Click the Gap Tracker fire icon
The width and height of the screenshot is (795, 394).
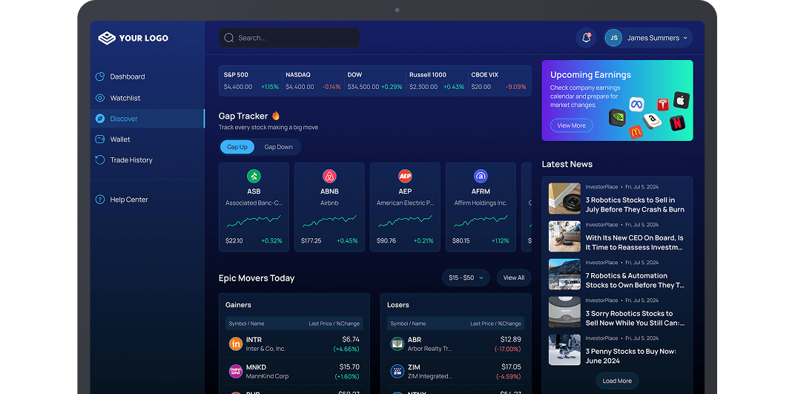click(x=276, y=116)
